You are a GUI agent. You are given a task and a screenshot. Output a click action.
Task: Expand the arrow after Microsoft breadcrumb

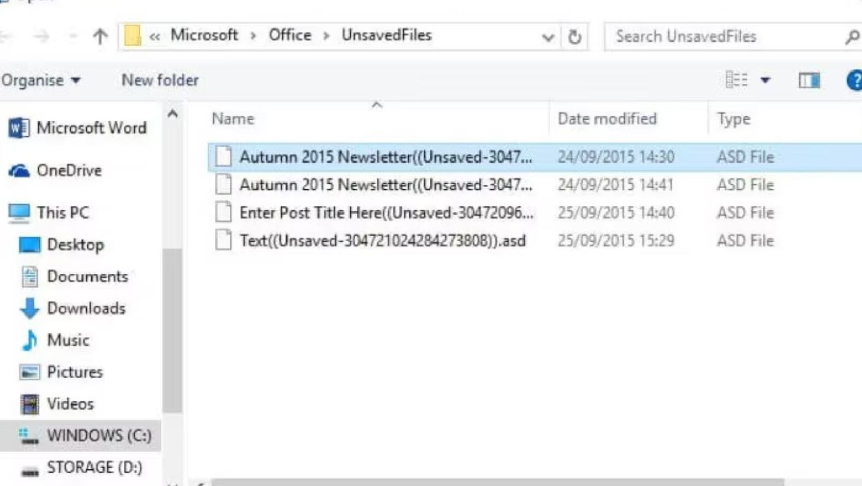coord(253,36)
